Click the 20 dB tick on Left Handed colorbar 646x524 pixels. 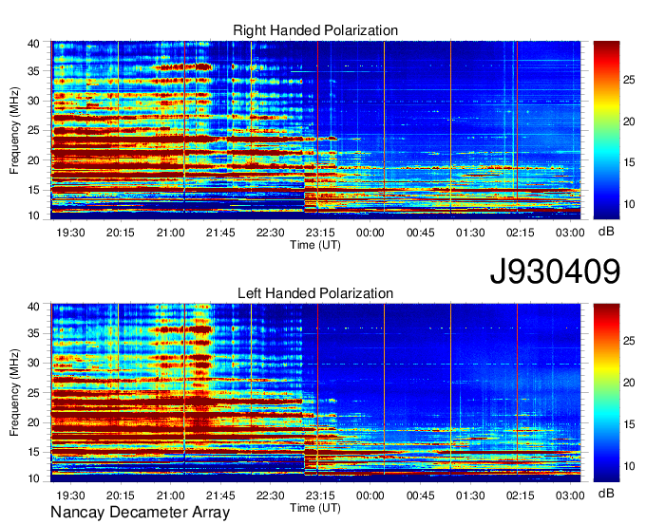click(629, 383)
